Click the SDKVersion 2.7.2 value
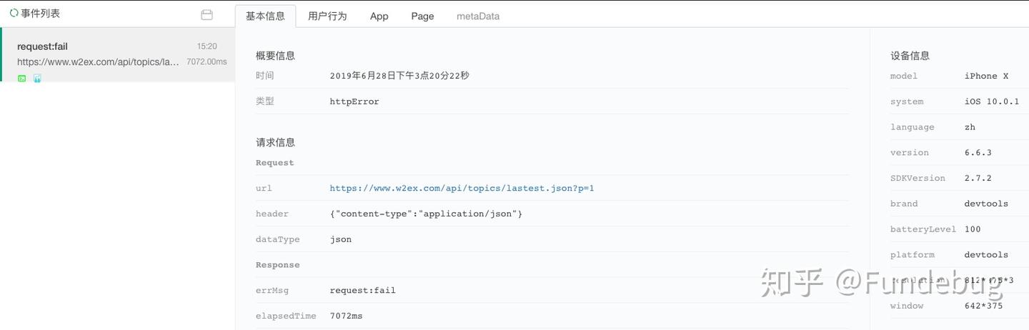1029x330 pixels. 978,179
